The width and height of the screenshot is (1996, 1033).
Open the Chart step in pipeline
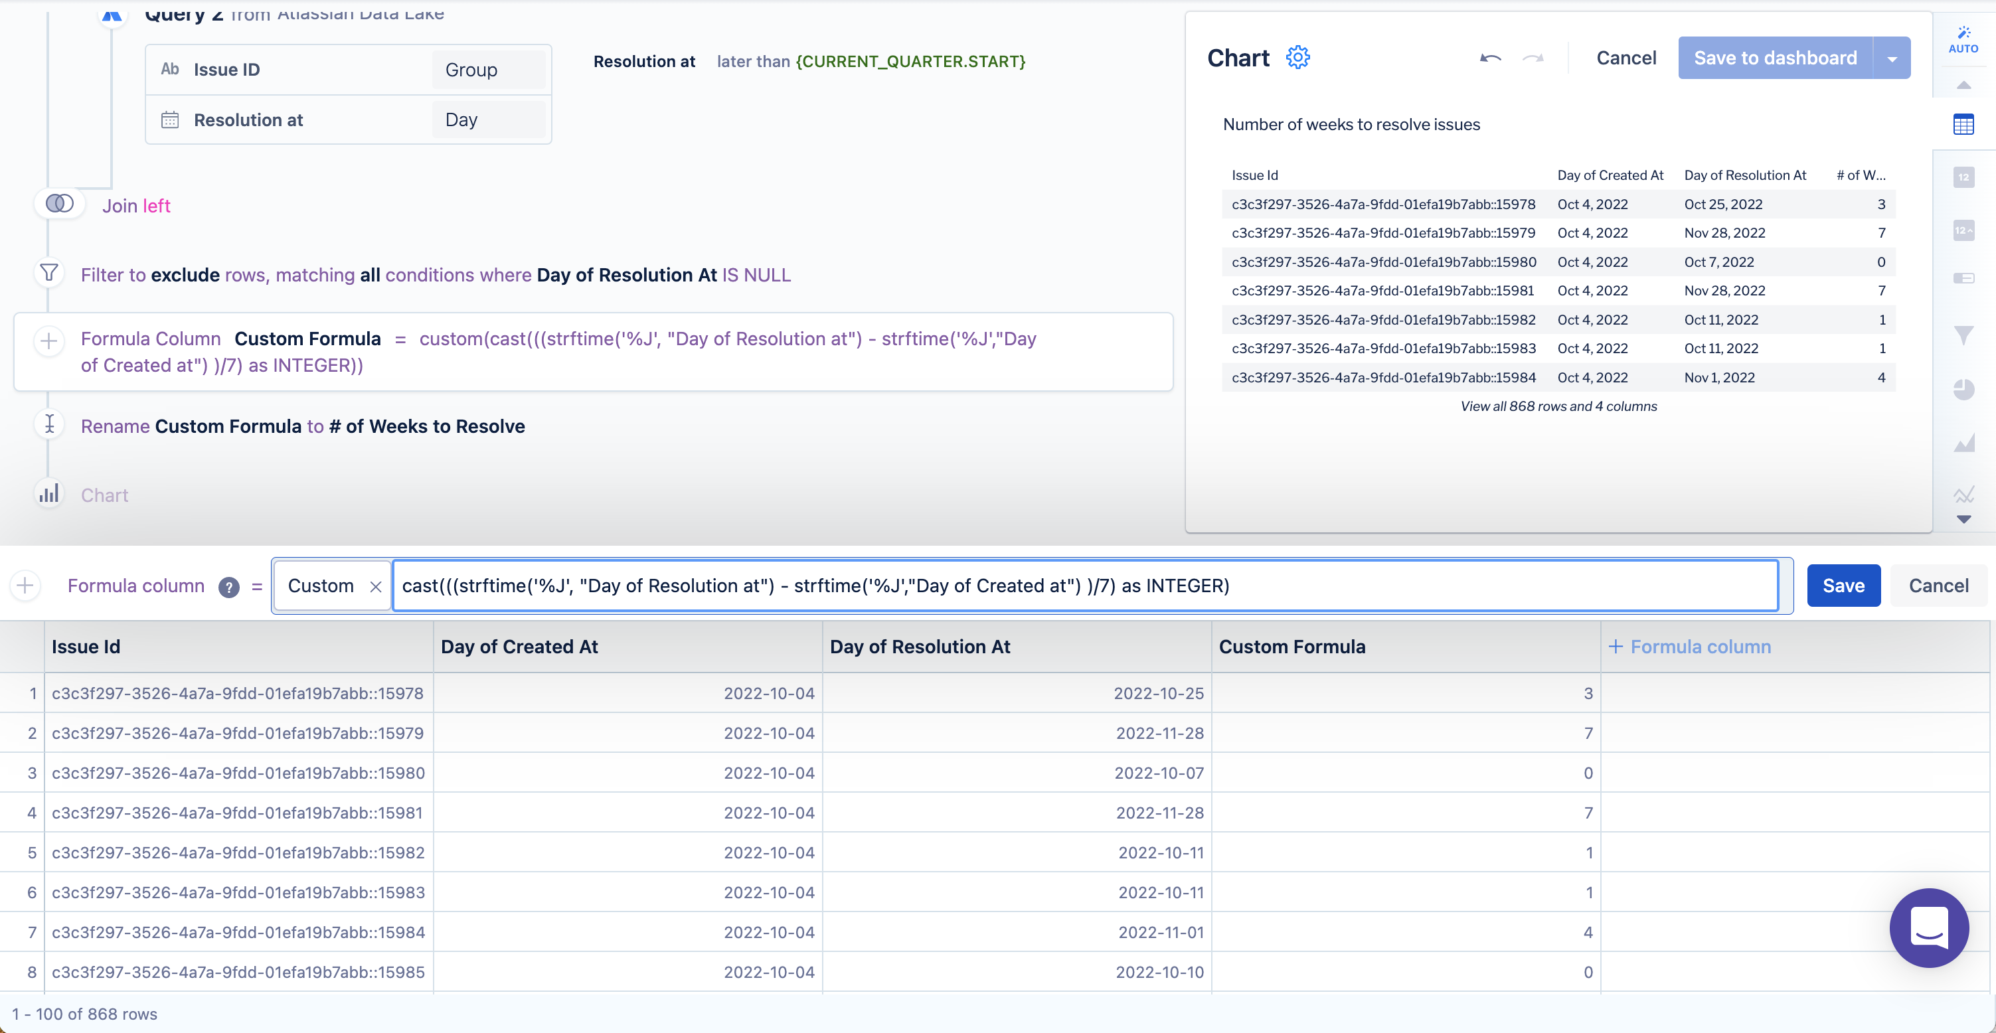pyautogui.click(x=105, y=495)
